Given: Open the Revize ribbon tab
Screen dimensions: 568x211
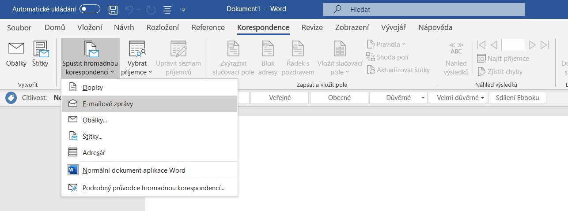Looking at the screenshot, I should pyautogui.click(x=312, y=27).
